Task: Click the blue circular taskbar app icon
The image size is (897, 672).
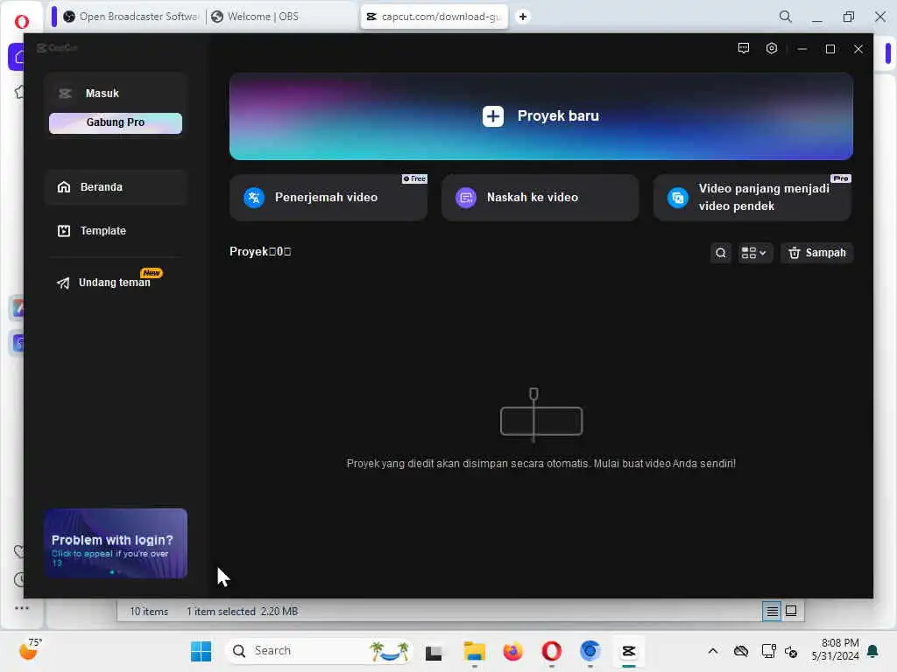Action: pyautogui.click(x=590, y=651)
